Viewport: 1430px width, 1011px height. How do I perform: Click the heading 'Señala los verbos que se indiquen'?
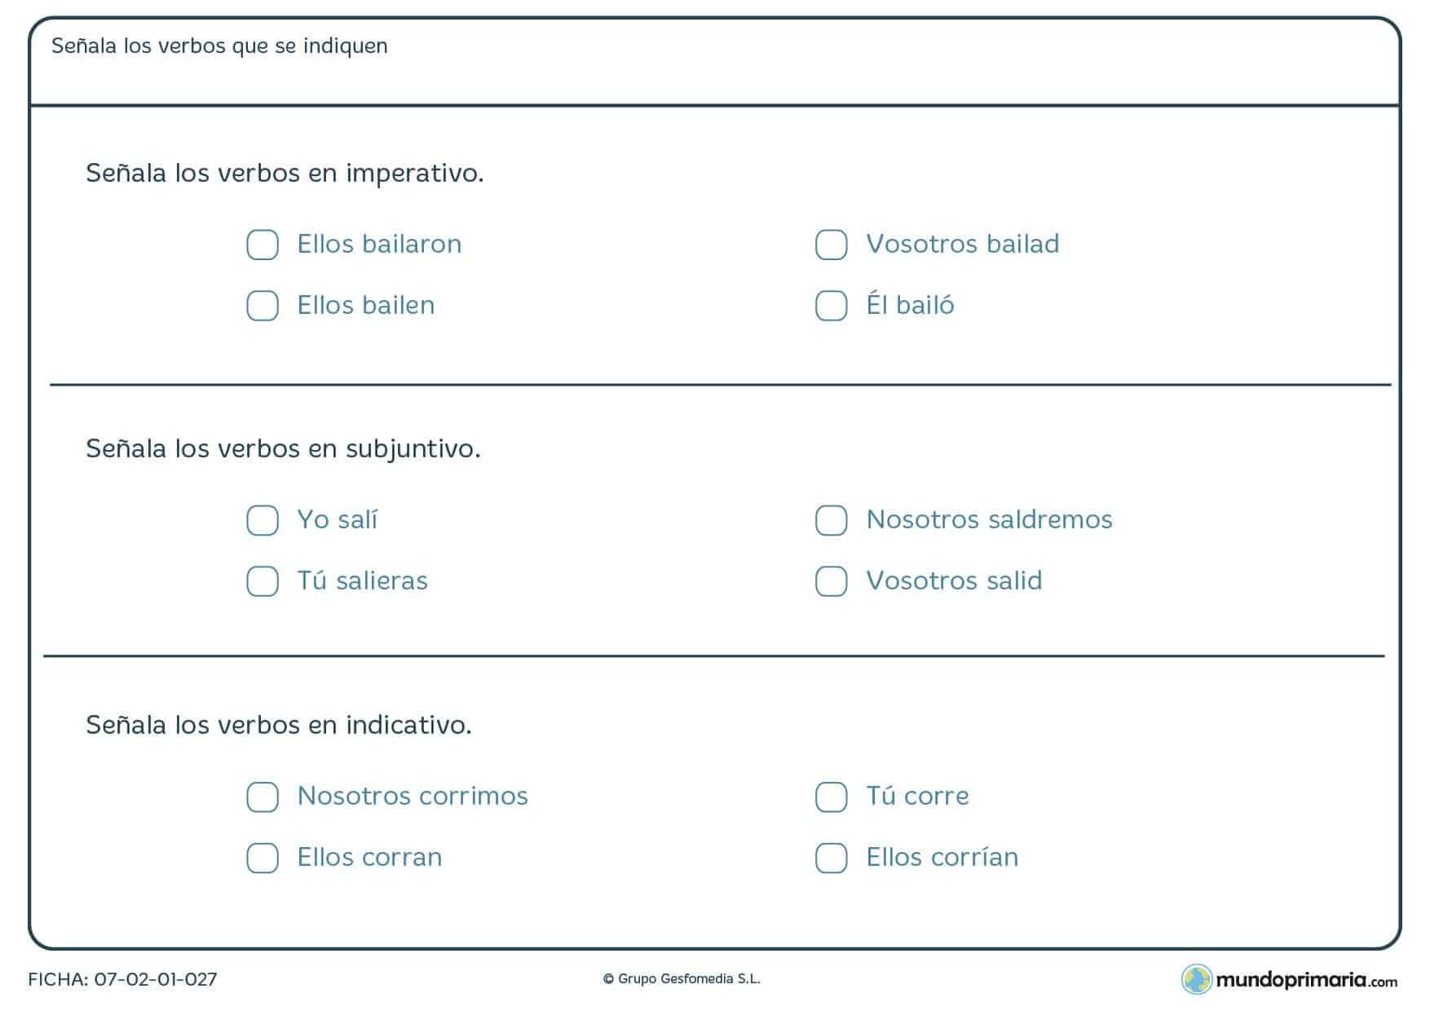coord(219,46)
